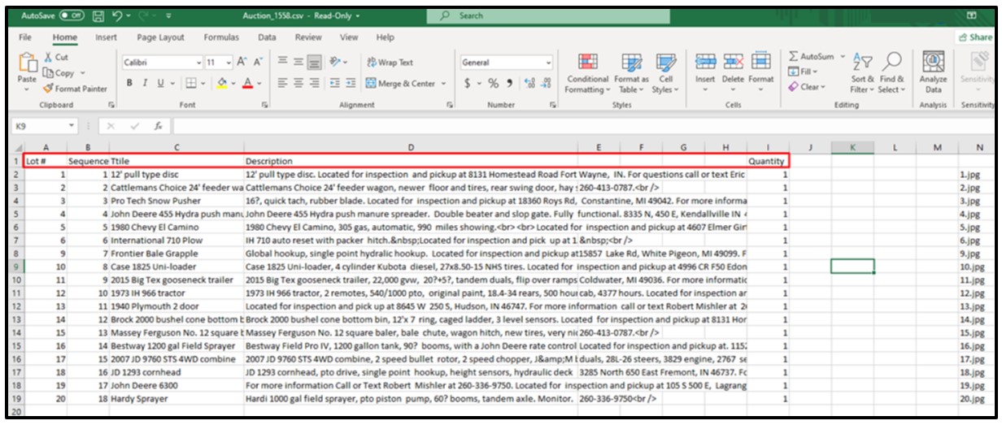The image size is (1002, 425).
Task: Toggle Bold formatting
Action: pos(129,83)
